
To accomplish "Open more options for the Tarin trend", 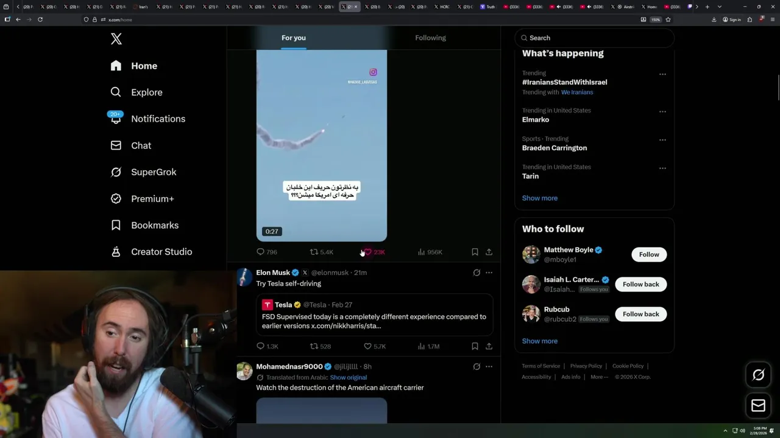I will [662, 168].
